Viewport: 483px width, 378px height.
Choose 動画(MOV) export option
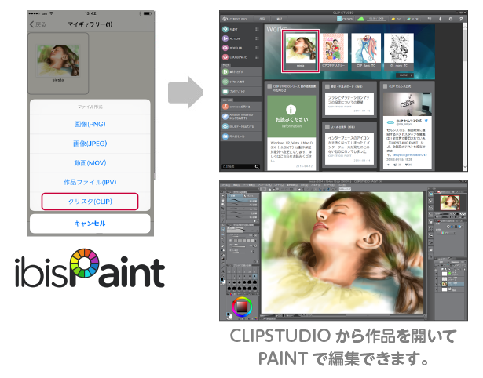tap(90, 162)
